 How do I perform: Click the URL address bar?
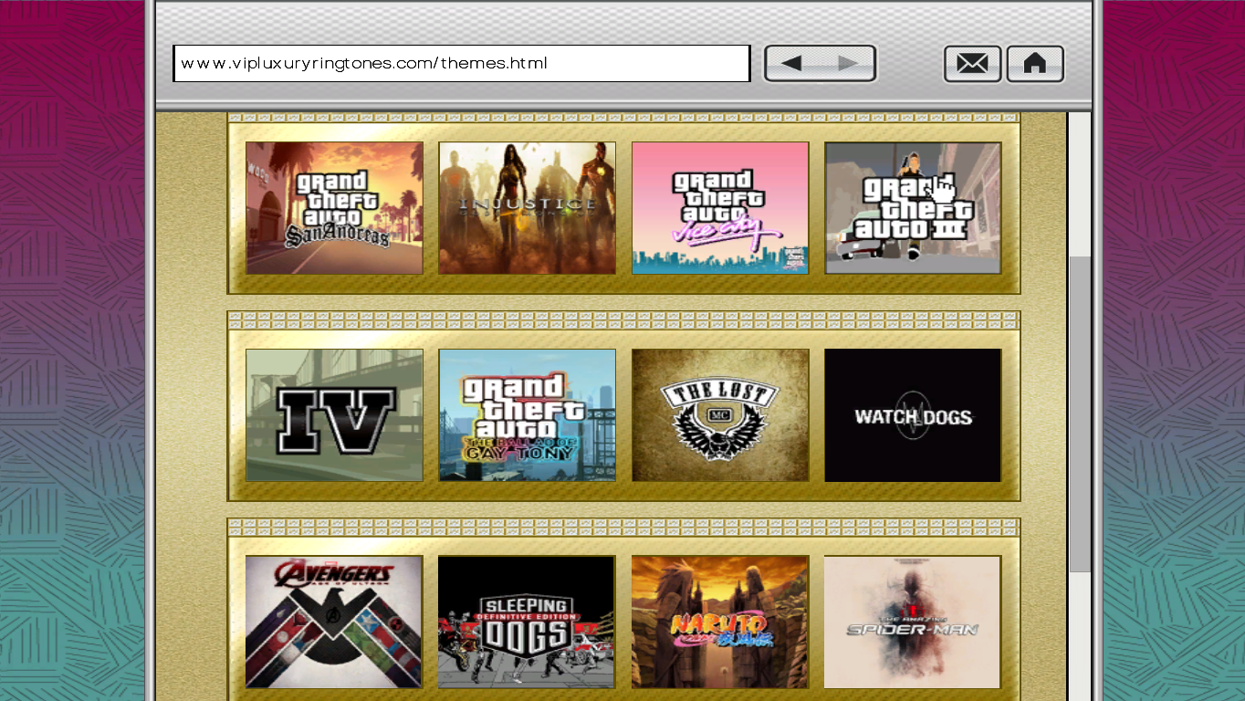(462, 64)
